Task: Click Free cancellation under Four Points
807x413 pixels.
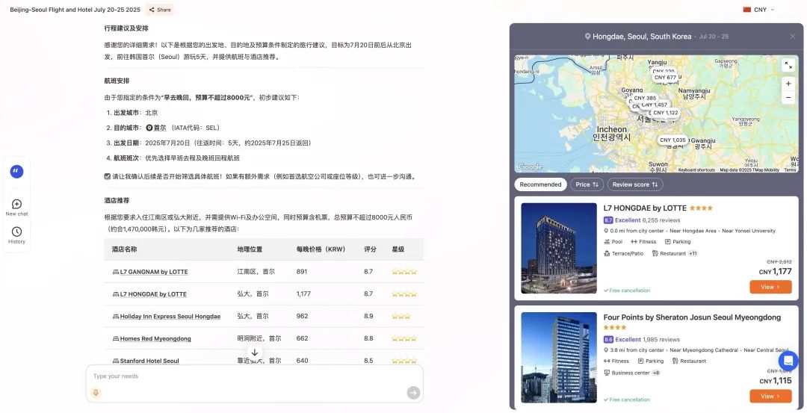Action: click(x=627, y=400)
